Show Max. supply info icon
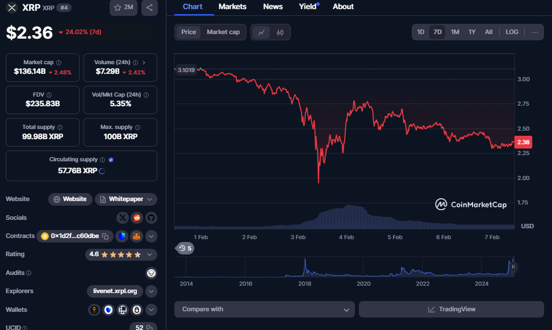552x330 pixels. pyautogui.click(x=137, y=127)
